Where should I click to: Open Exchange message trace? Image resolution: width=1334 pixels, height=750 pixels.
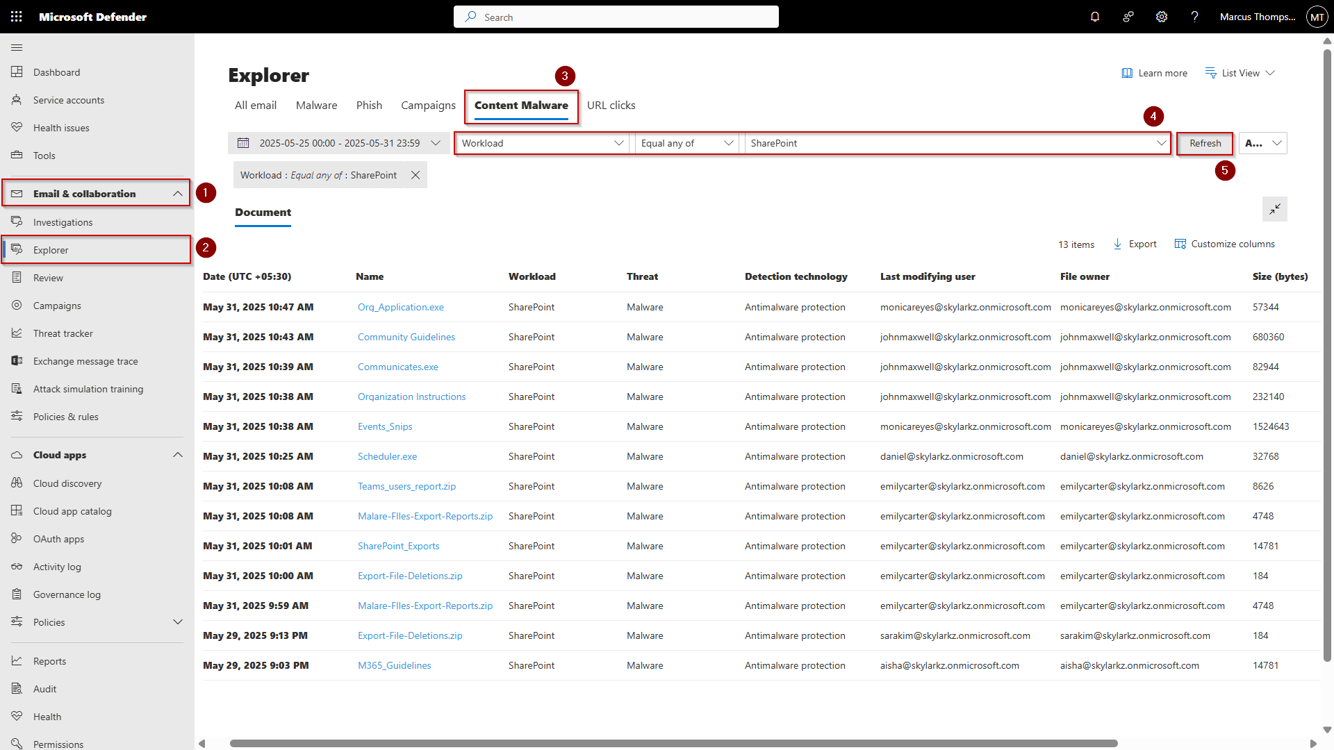(x=85, y=360)
